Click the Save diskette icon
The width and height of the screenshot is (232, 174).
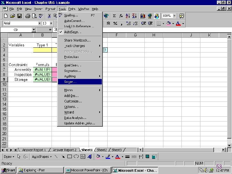point(20,16)
